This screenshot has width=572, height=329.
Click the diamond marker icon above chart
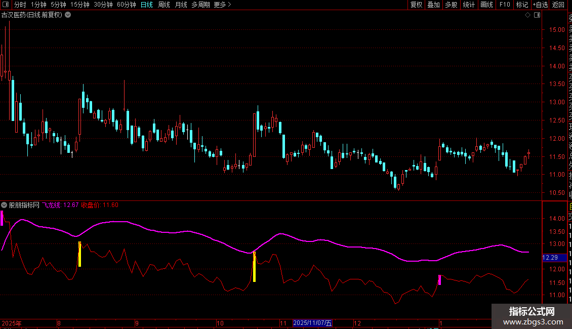click(527, 15)
